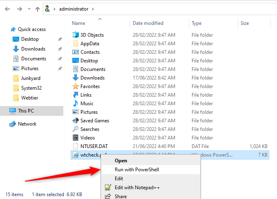Select the 3D Objects folder name

tap(92, 35)
